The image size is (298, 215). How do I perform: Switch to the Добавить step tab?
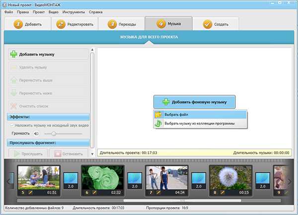(x=27, y=24)
